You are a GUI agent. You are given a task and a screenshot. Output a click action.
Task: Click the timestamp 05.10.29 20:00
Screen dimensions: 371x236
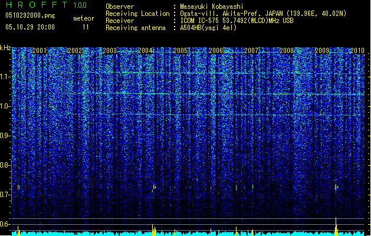point(30,27)
